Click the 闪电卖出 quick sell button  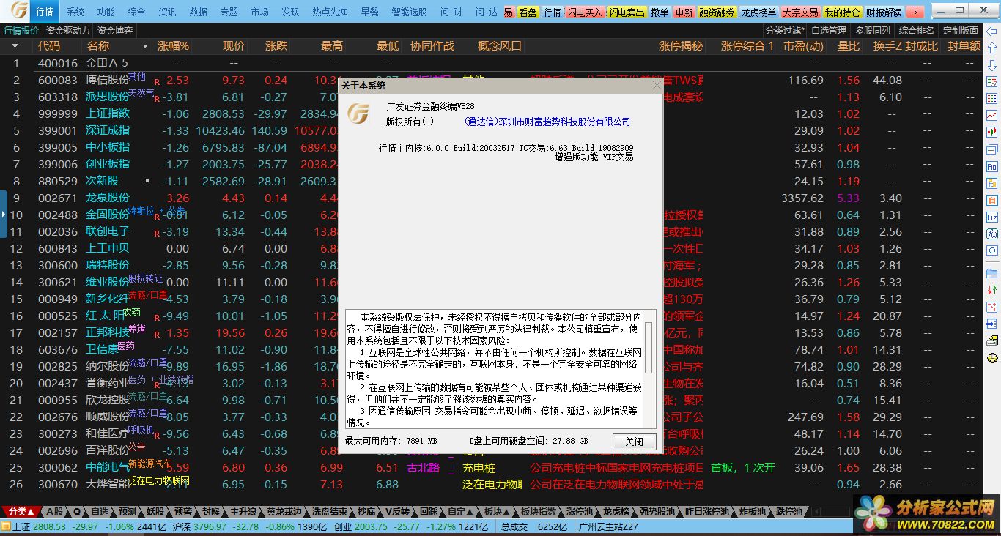pos(627,12)
